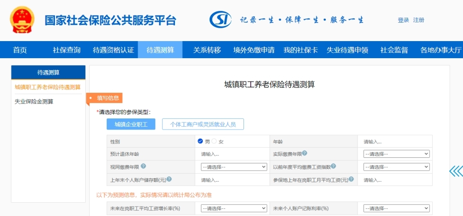
Task: Open 社保查询 in the navigation bar
Action: pos(66,50)
